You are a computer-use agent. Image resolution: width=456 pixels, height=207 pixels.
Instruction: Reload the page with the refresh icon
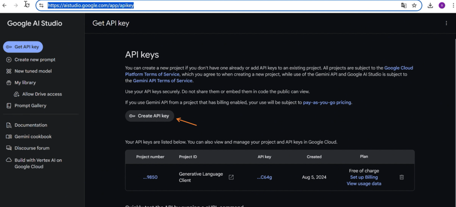tap(27, 5)
